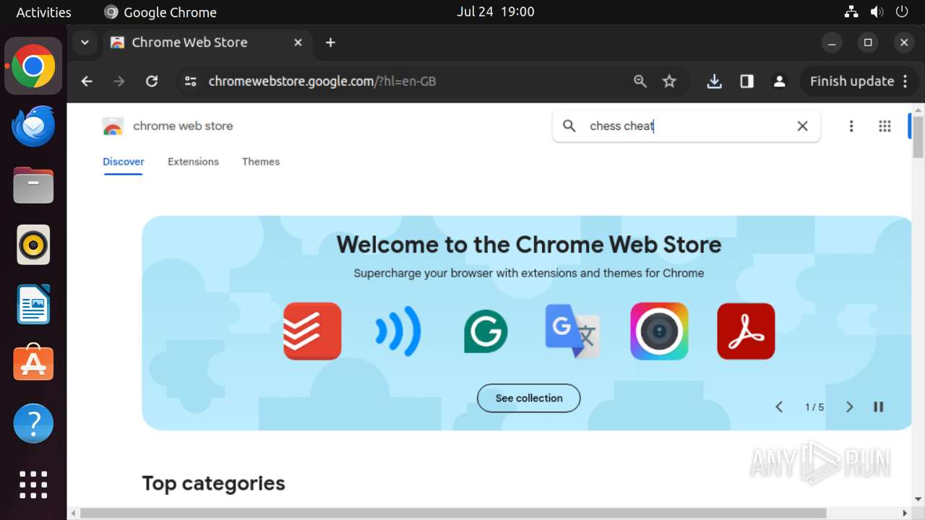Open the system menu via volume icon
This screenshot has width=925, height=520.
point(877,12)
